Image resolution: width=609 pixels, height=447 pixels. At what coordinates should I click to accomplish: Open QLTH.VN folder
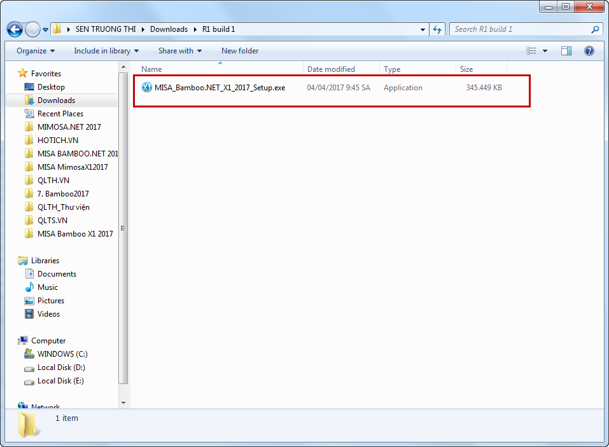click(x=53, y=181)
